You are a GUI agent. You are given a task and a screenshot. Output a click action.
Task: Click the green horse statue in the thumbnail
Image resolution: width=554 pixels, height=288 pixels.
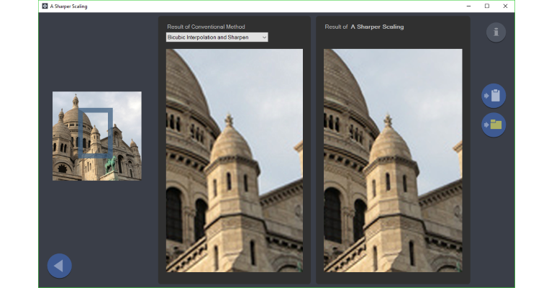pyautogui.click(x=112, y=165)
